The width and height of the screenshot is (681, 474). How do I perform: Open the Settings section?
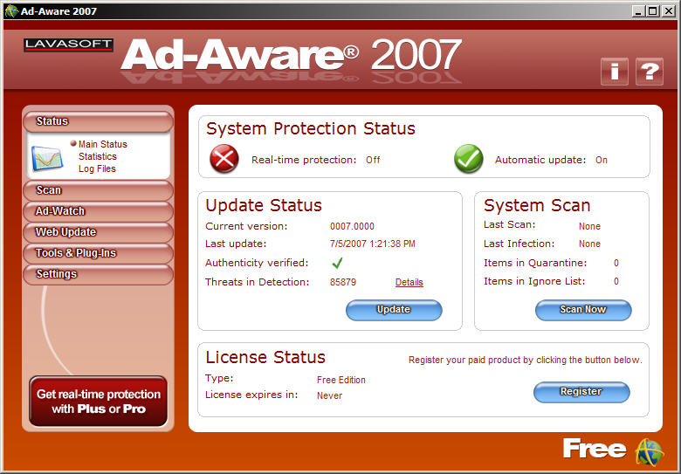[98, 274]
